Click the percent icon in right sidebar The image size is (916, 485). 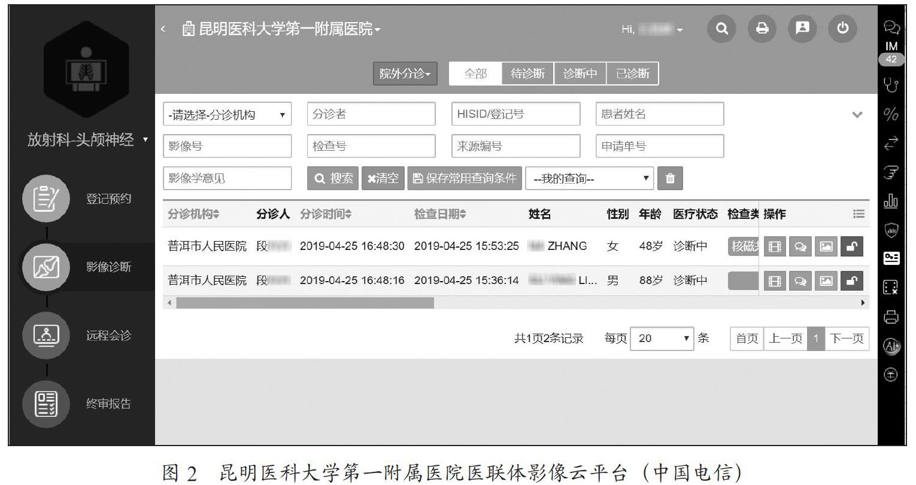point(891,114)
